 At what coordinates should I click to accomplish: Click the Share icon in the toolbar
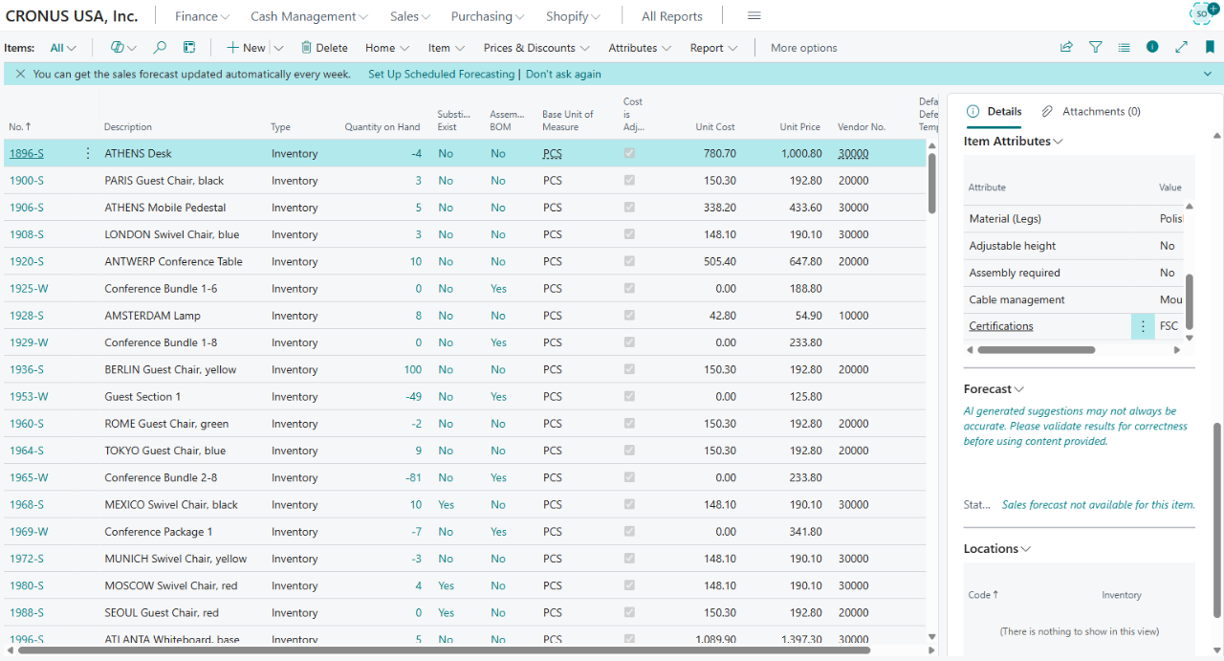click(1066, 47)
